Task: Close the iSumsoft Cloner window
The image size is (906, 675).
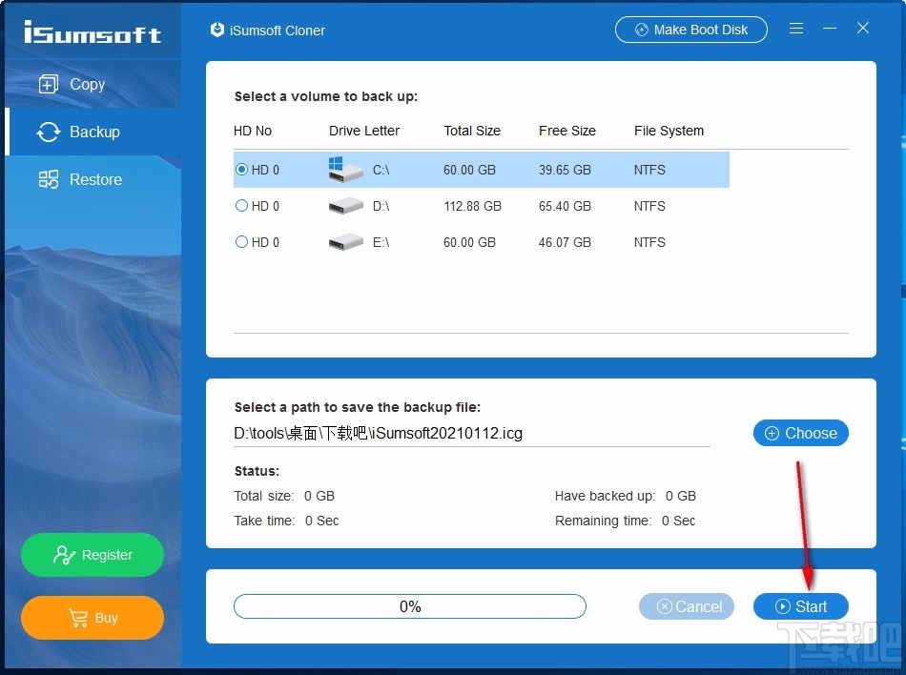Action: tap(863, 29)
